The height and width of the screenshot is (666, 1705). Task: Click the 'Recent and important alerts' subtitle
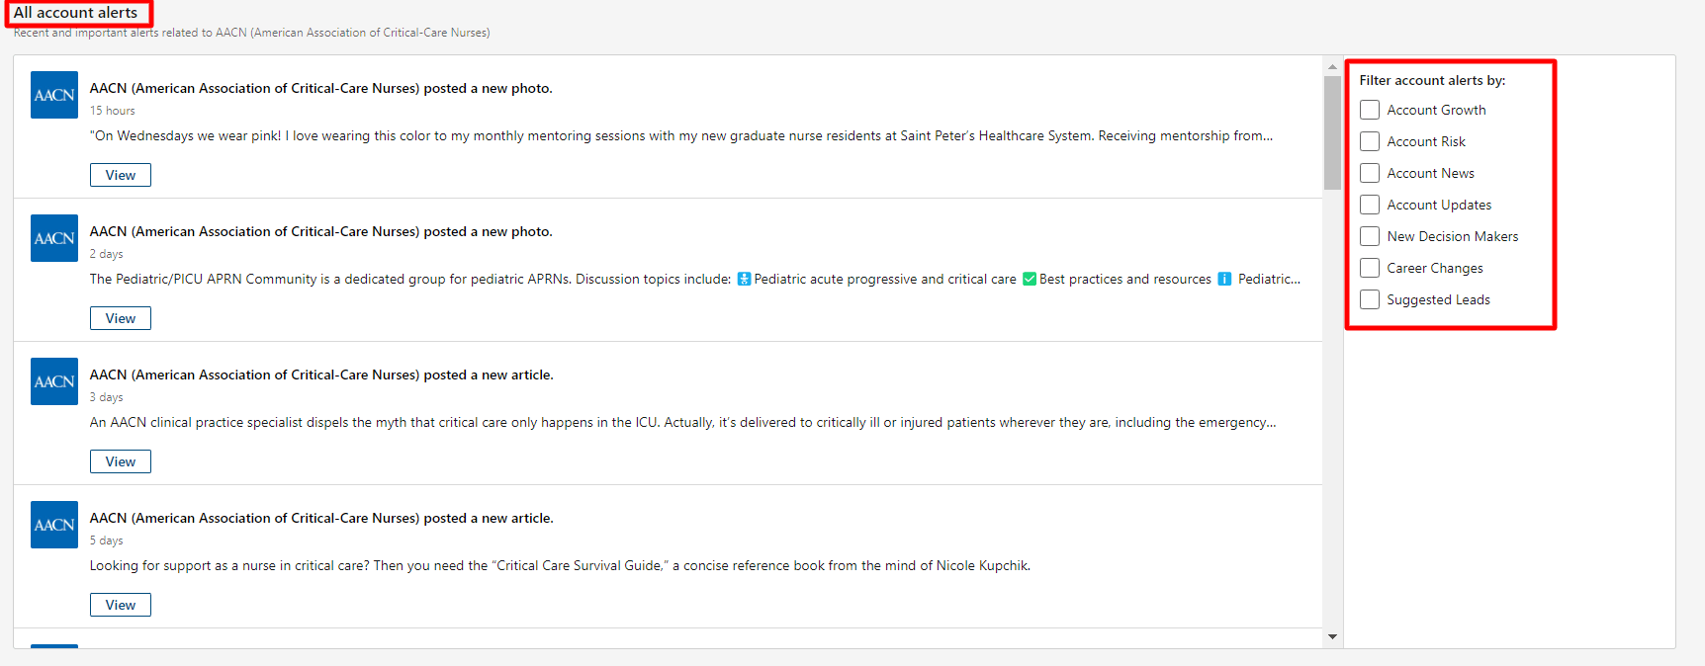pyautogui.click(x=251, y=33)
